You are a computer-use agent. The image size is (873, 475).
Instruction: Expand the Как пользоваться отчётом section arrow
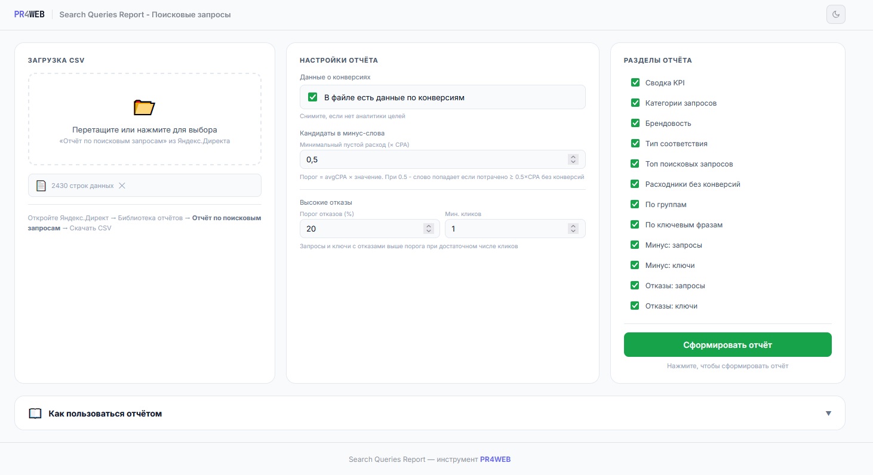click(x=828, y=414)
